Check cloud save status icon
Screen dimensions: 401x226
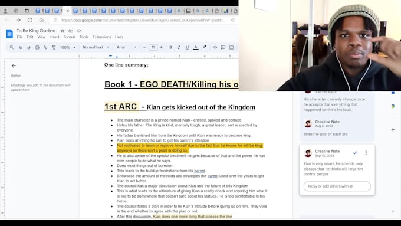coord(79,31)
